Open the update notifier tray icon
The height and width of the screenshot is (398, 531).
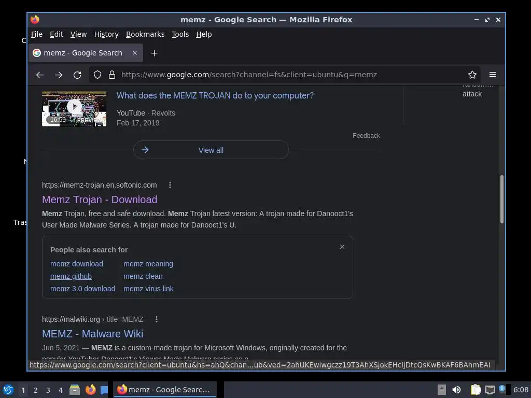coord(502,389)
